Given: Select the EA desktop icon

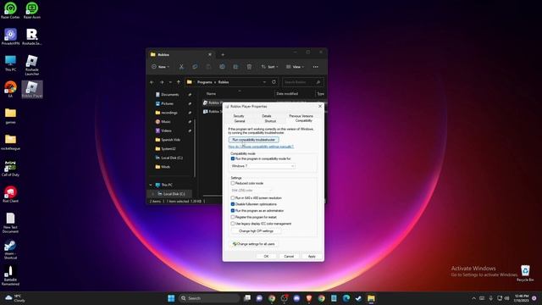Looking at the screenshot, I should (x=10, y=89).
